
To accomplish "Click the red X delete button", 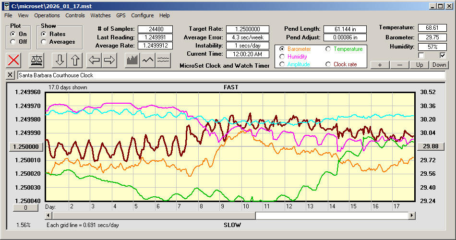I will click(14, 60).
